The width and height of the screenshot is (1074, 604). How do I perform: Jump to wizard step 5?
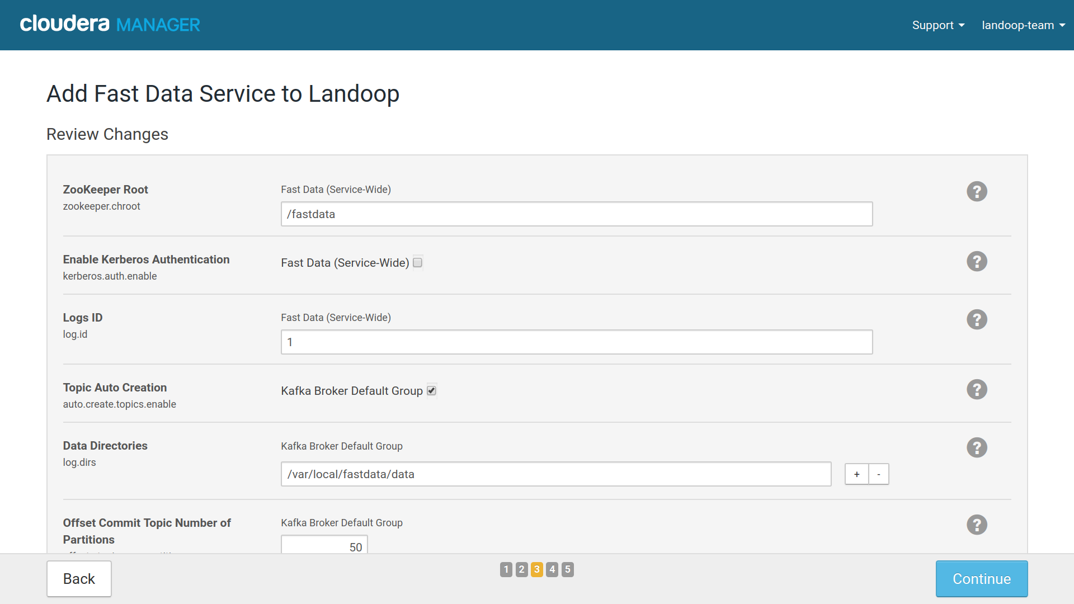click(x=568, y=569)
